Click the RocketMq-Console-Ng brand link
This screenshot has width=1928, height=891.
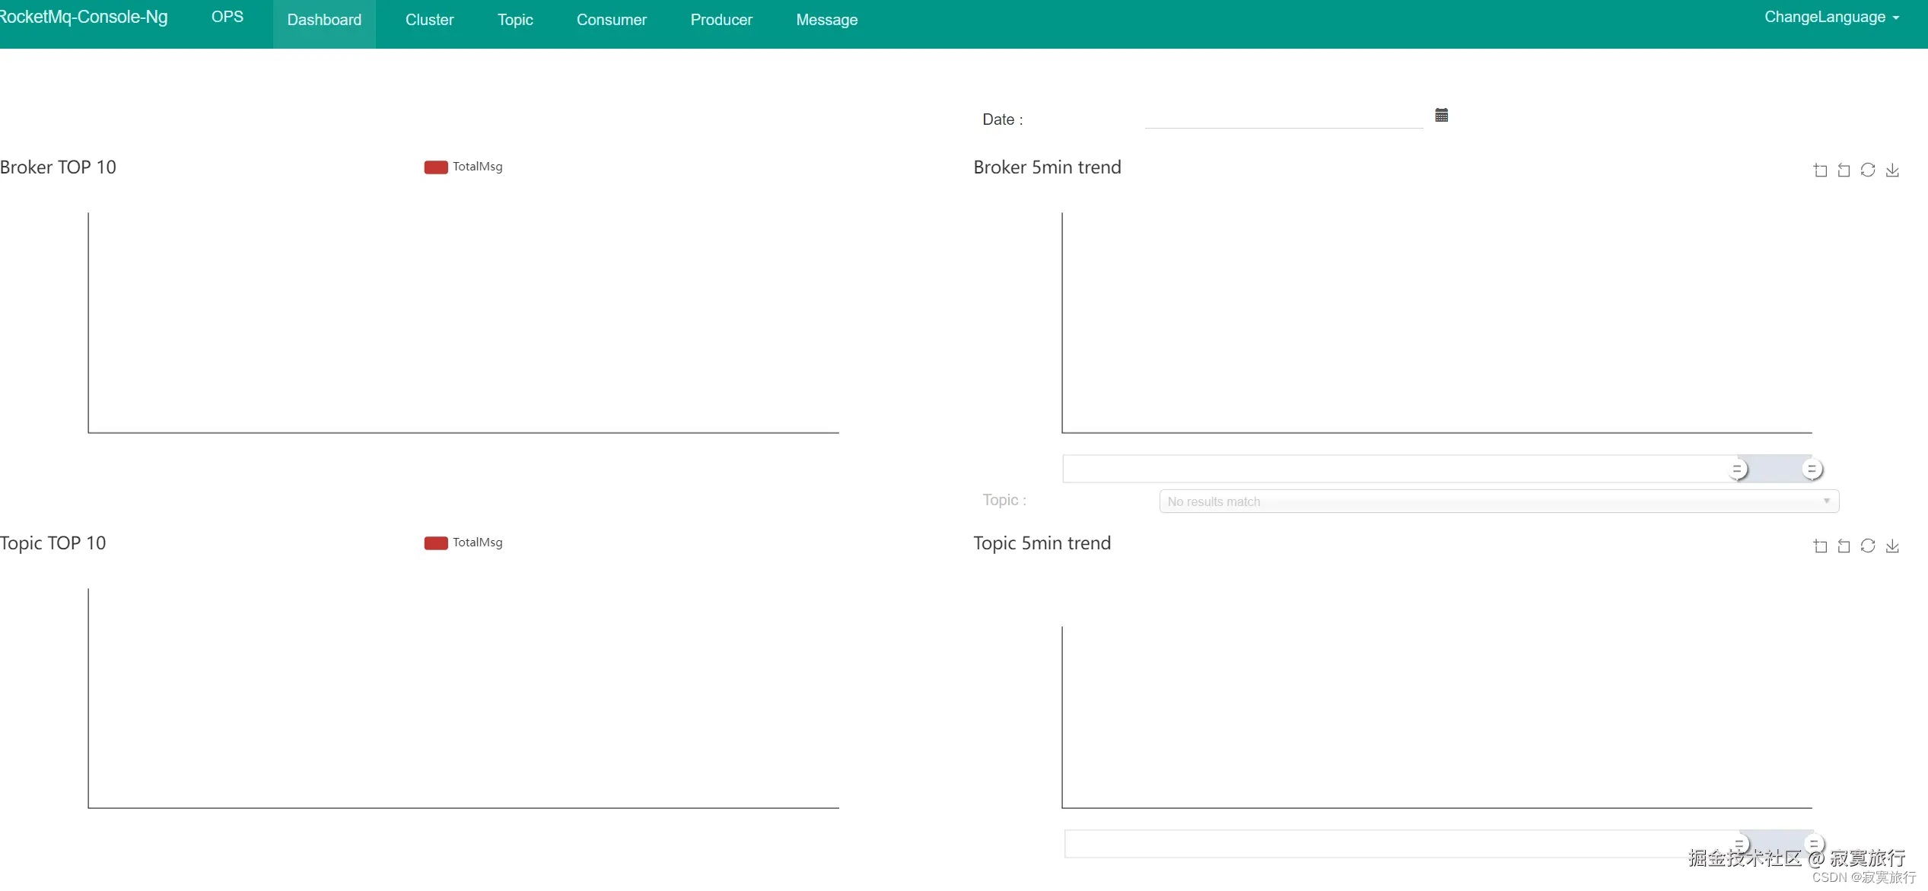coord(84,18)
